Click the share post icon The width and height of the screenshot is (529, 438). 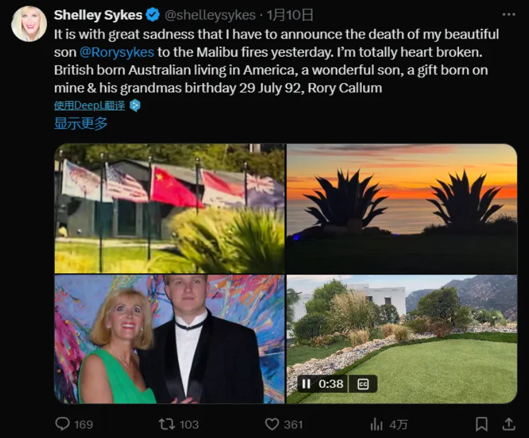508,424
